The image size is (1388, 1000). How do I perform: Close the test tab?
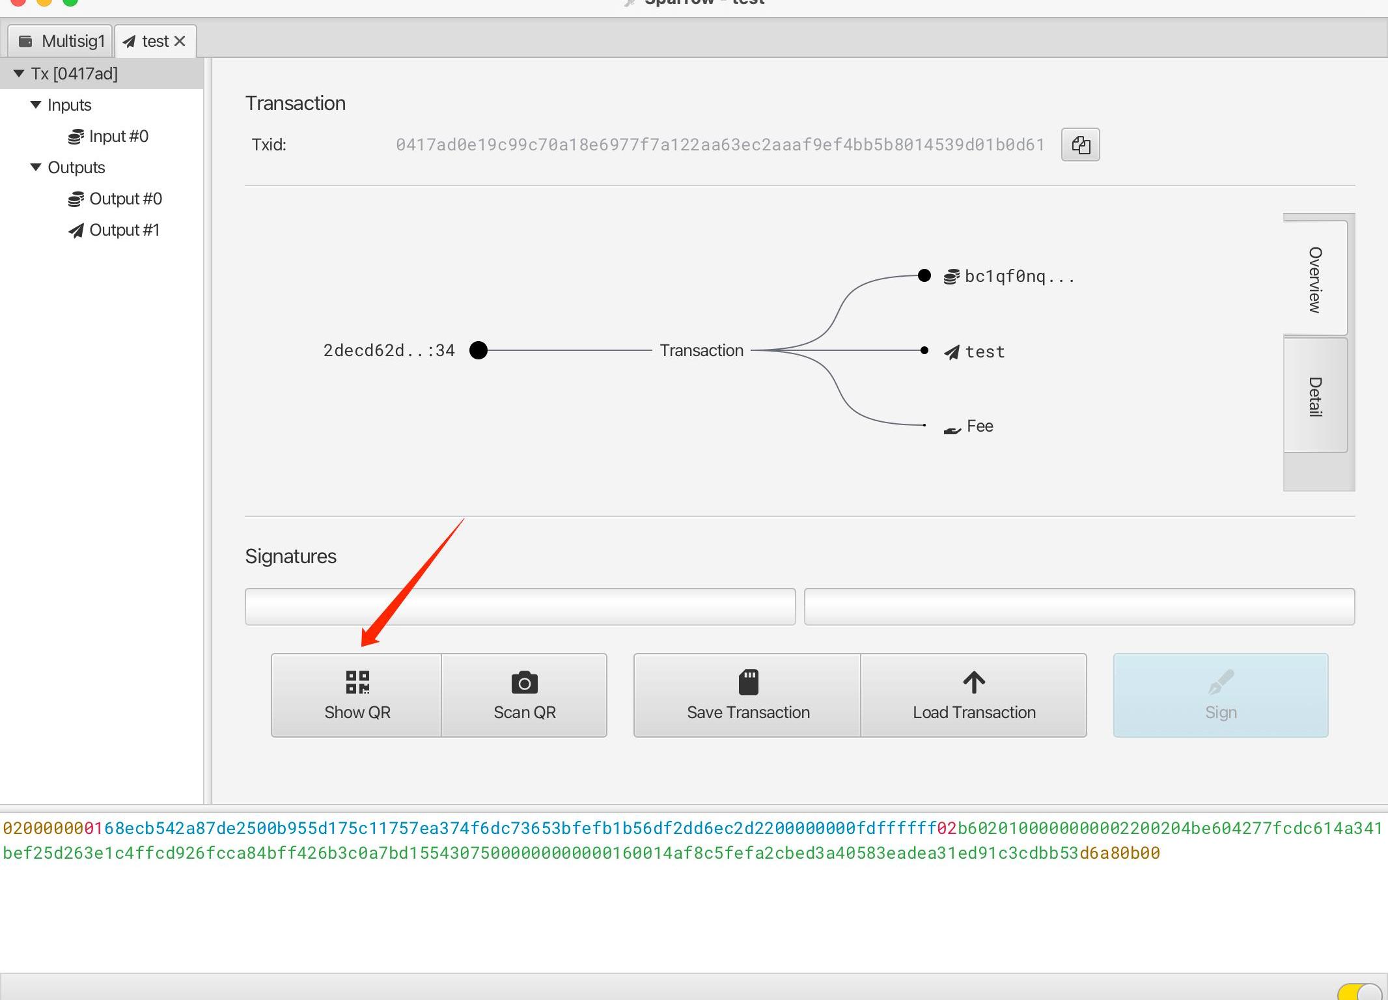pos(180,41)
